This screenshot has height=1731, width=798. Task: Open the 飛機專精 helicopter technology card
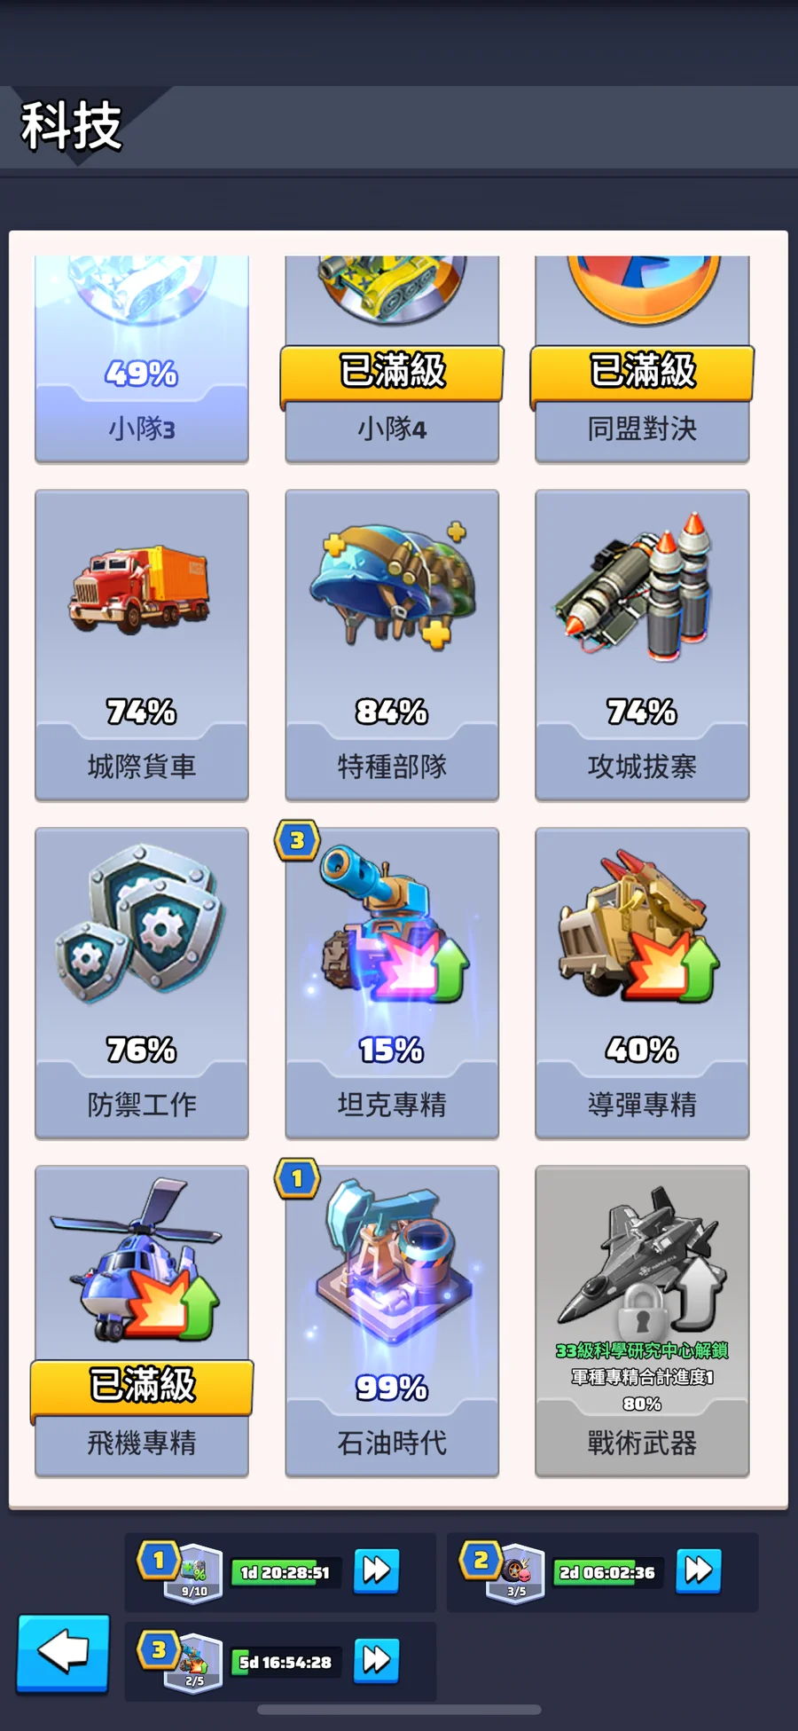(142, 1321)
